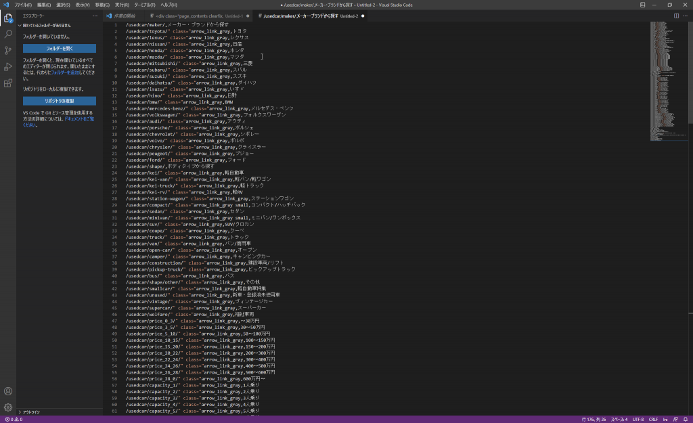Click the line and column indicator 行 176, 列 26

click(x=594, y=420)
